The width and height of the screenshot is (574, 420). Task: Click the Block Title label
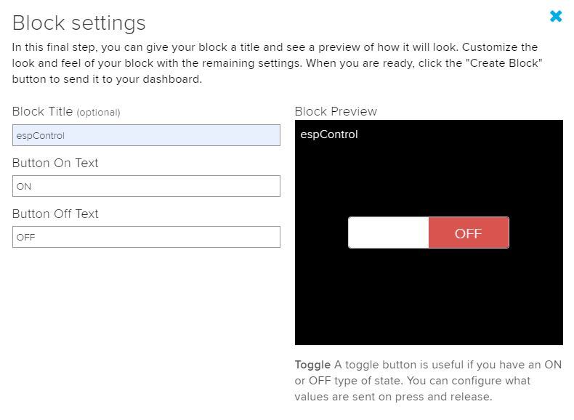click(42, 111)
